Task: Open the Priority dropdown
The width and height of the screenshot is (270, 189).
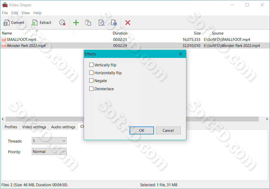Action: coord(49,152)
